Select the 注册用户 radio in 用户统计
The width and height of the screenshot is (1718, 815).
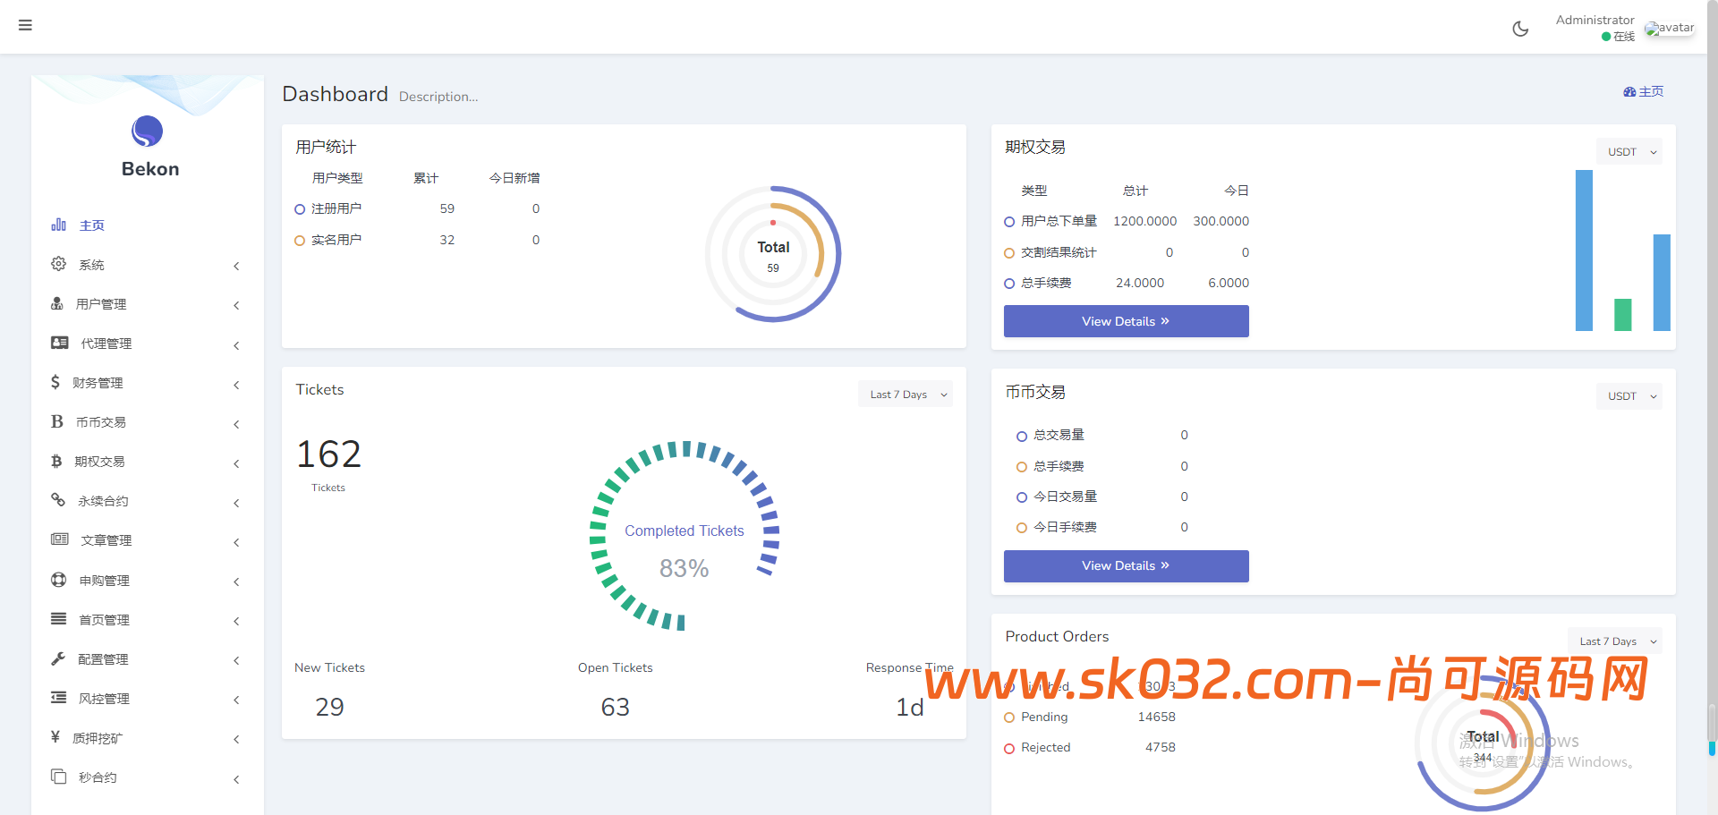point(300,208)
